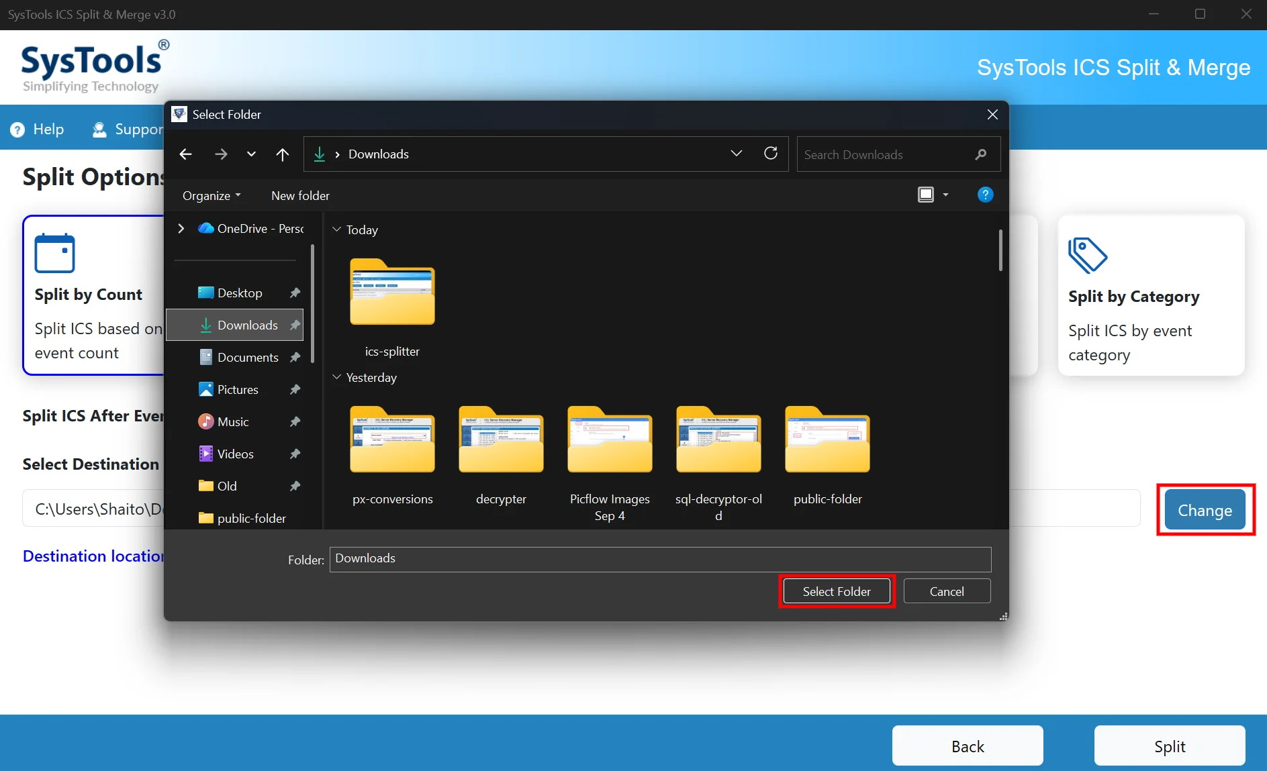Collapse the Today group
Screen dimensions: 1267x771
point(336,229)
